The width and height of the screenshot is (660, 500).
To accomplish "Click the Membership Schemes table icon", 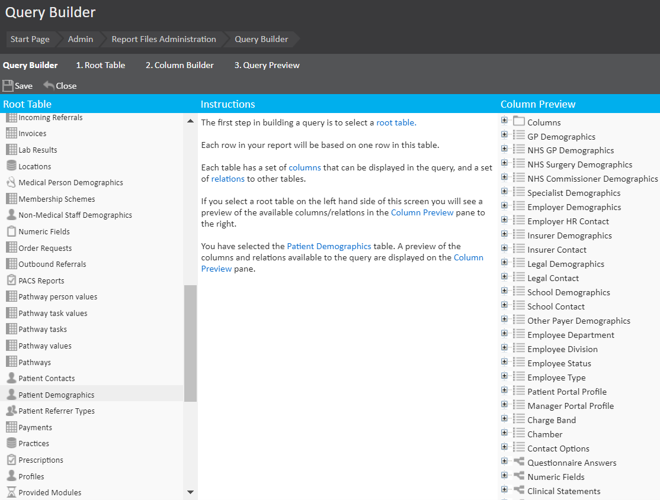I will pyautogui.click(x=11, y=198).
